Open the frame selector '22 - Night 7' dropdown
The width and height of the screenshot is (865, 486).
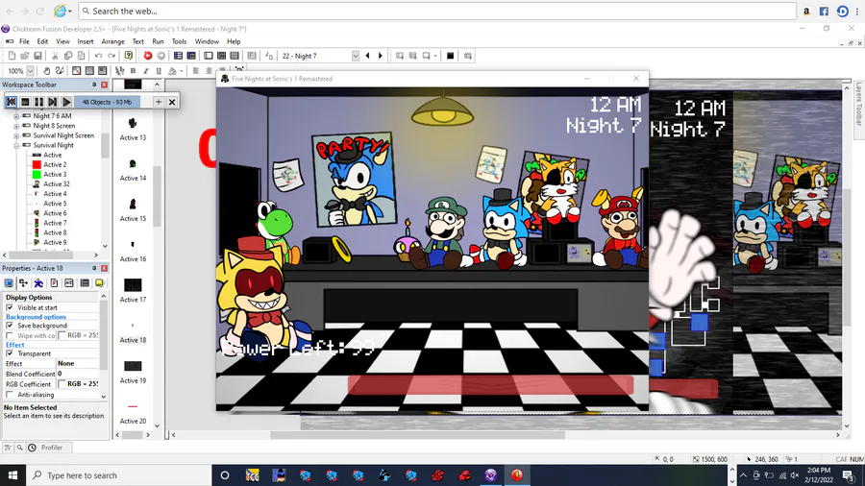(x=356, y=56)
